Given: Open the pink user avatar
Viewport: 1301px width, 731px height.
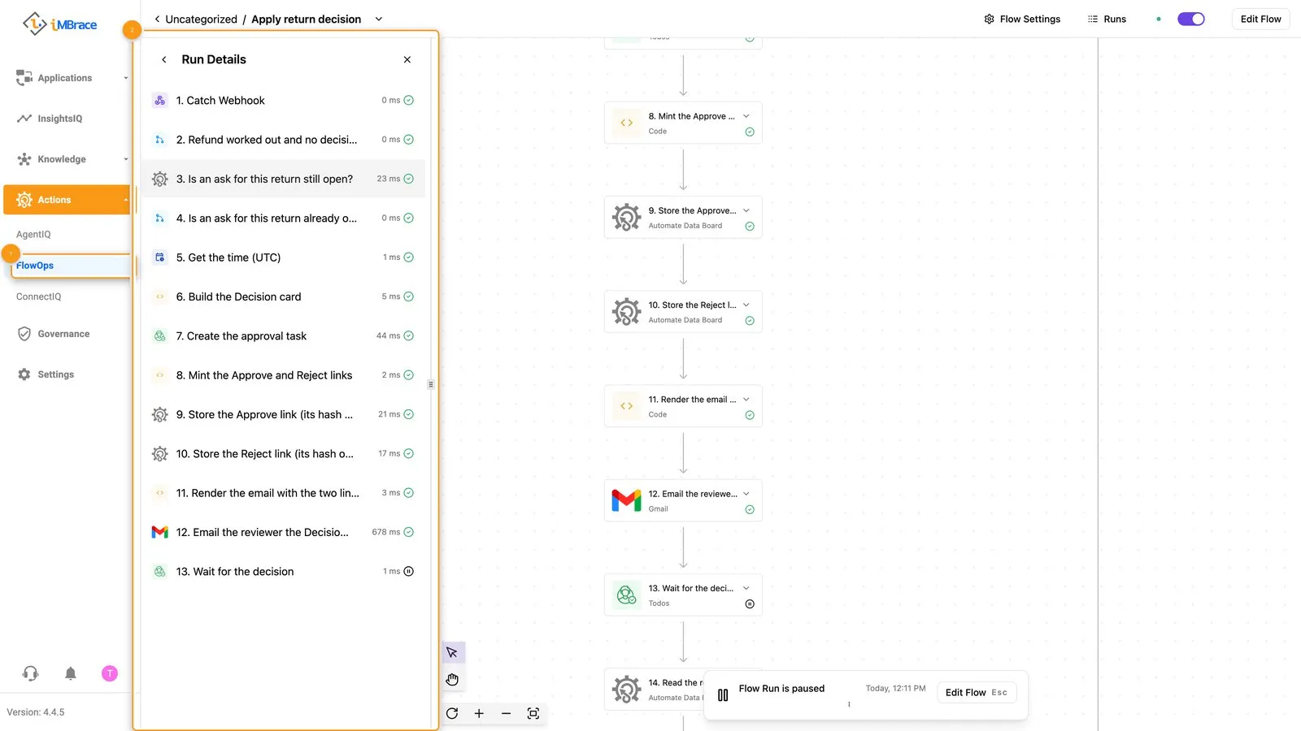Looking at the screenshot, I should [x=110, y=673].
